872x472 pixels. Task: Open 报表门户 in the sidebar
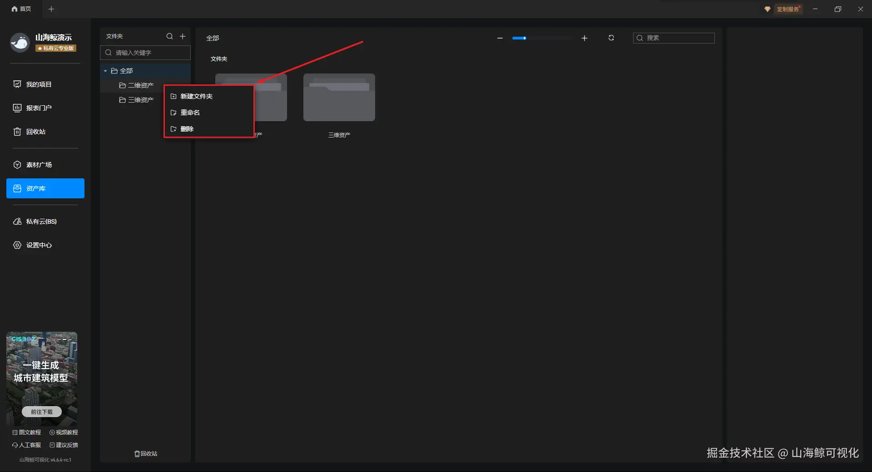[x=45, y=108]
